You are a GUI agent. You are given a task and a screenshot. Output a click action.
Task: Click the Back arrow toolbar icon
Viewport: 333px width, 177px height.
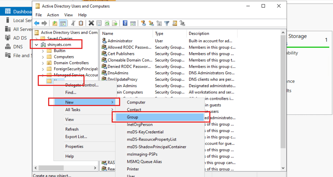coord(37,23)
